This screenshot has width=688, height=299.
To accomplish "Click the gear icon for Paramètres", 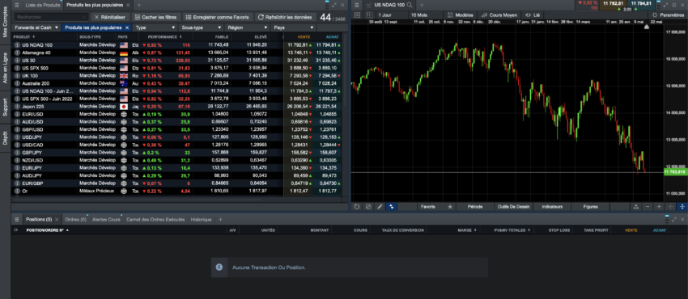I will point(655,15).
